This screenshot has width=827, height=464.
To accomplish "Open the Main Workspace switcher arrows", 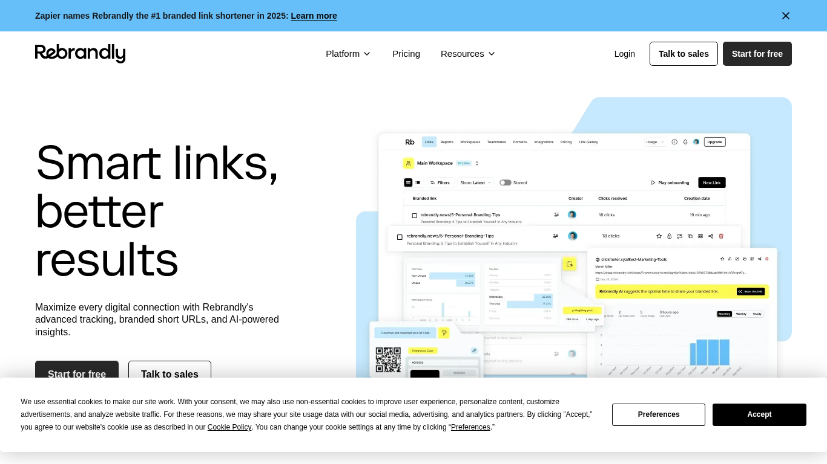I will [477, 163].
